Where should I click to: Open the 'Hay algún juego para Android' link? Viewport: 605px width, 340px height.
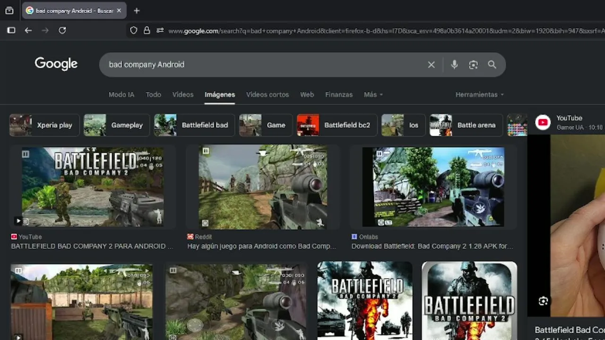click(262, 246)
